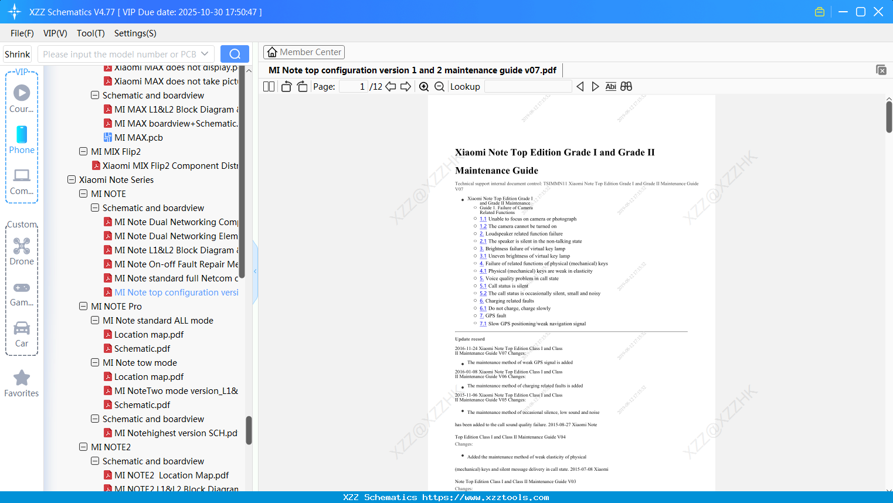Zoom in on the PDF document
This screenshot has height=503, width=893.
[424, 87]
